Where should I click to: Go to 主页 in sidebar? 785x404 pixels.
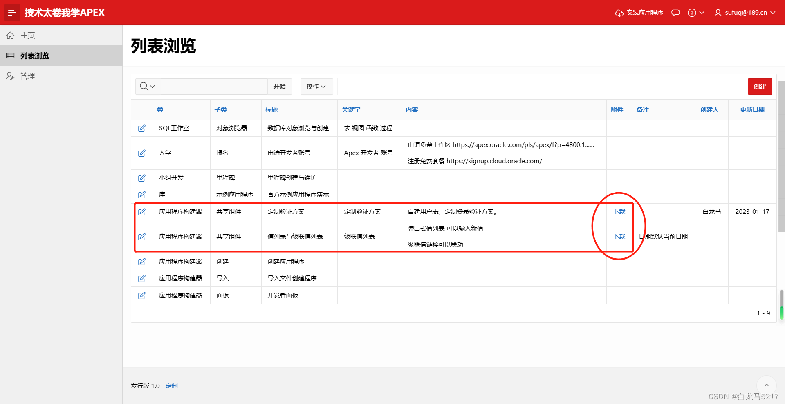61,36
